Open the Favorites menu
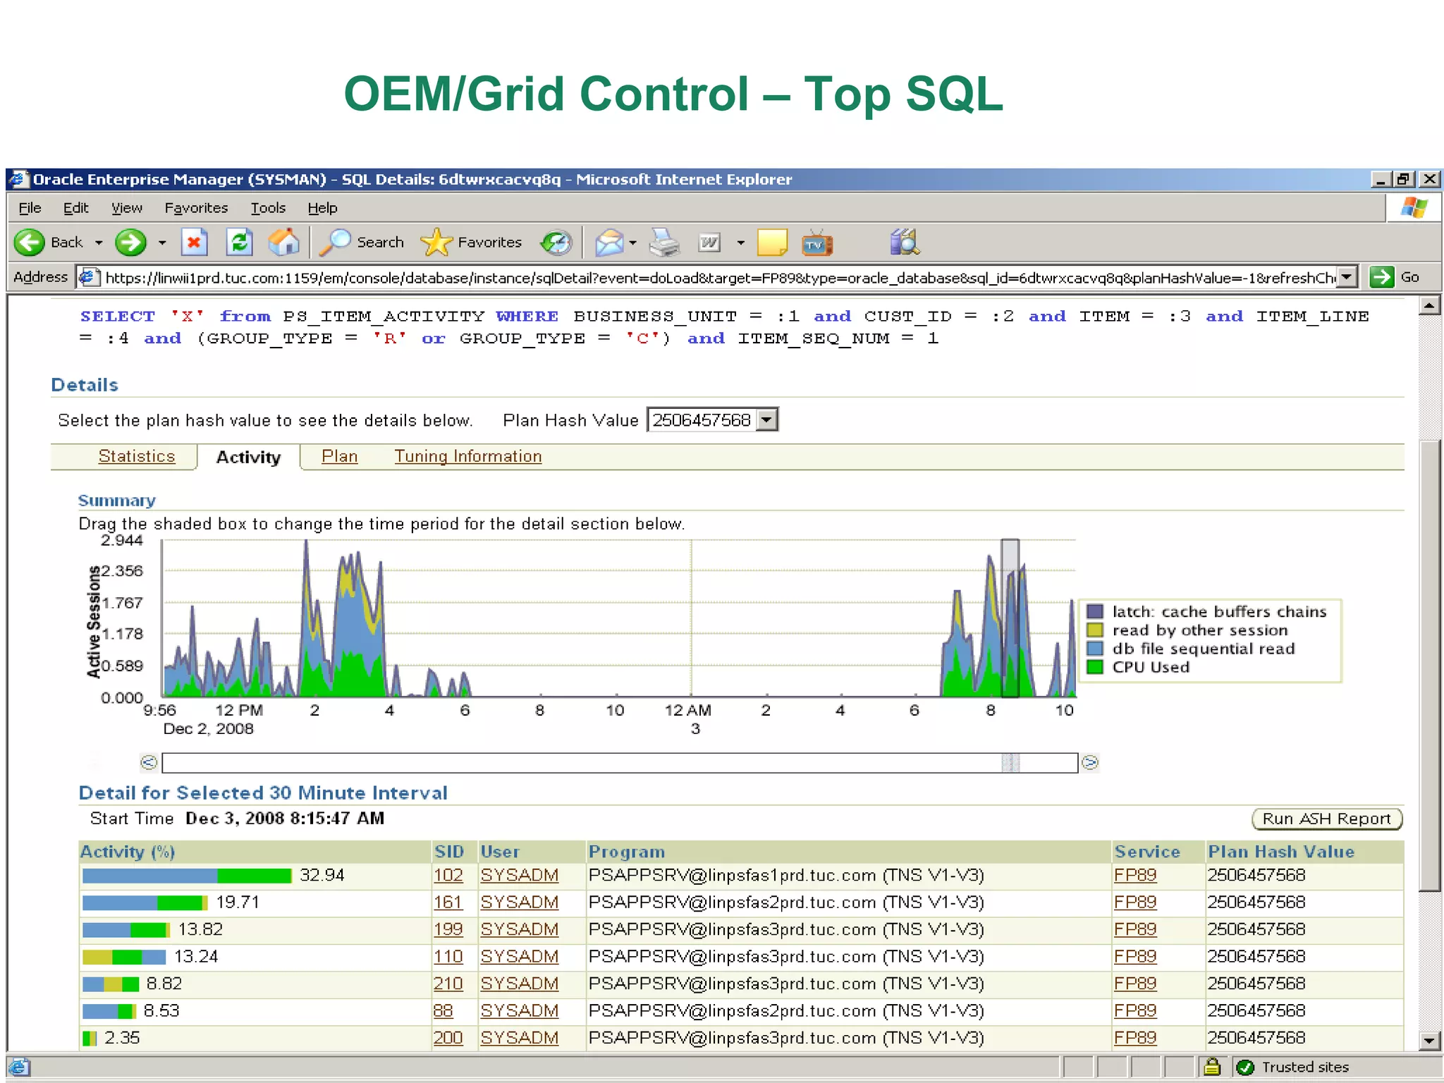This screenshot has height=1083, width=1444. pos(196,208)
